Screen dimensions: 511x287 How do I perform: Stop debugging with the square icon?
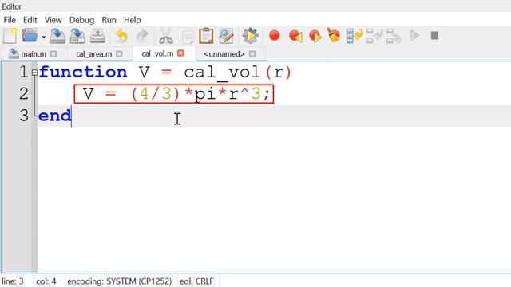434,35
